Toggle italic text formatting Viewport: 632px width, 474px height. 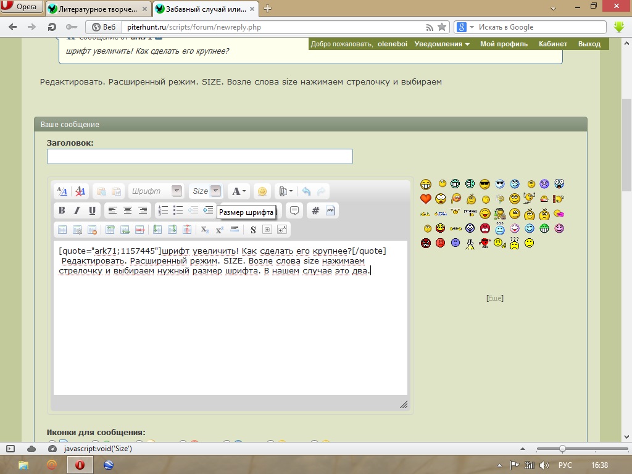pos(77,210)
